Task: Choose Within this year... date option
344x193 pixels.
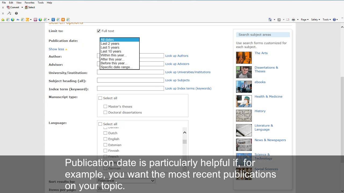Action: [x=120, y=55]
